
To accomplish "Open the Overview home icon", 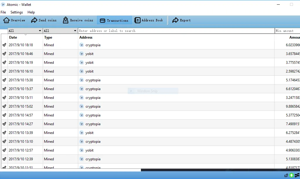I will click(x=6, y=20).
